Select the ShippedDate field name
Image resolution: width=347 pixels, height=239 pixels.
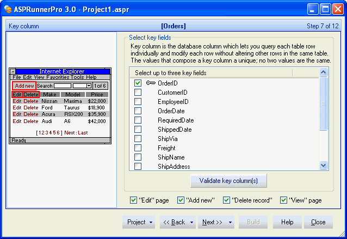point(175,130)
